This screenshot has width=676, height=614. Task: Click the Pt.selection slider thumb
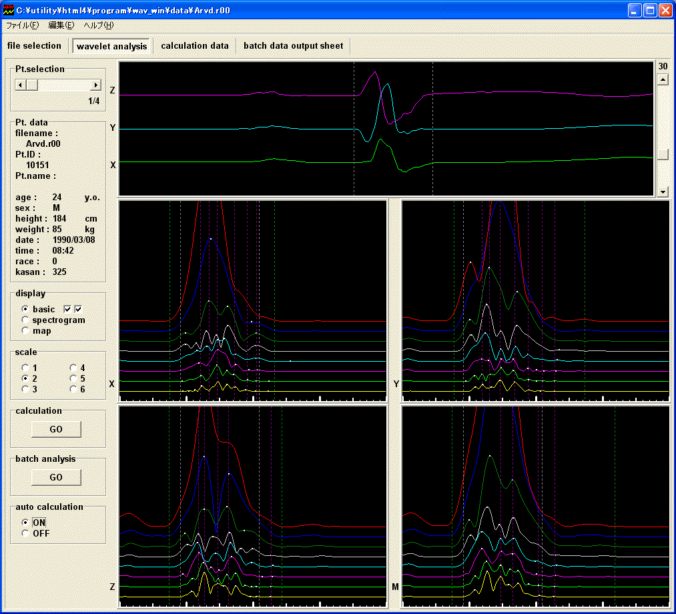[32, 85]
